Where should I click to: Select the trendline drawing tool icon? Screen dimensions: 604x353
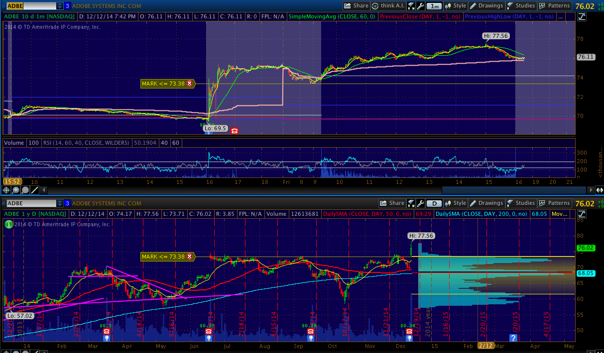coord(34,190)
